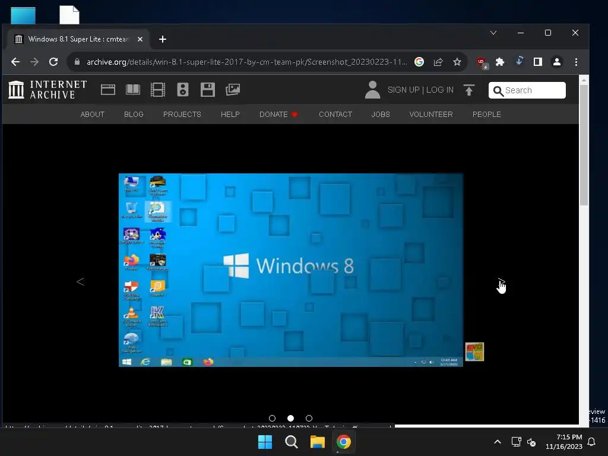Click LOG IN link
This screenshot has width=608, height=456.
(440, 90)
